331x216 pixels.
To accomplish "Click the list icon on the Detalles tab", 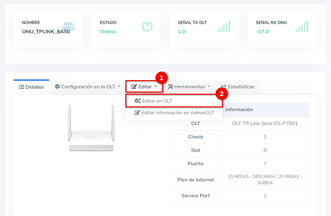I will pos(22,87).
